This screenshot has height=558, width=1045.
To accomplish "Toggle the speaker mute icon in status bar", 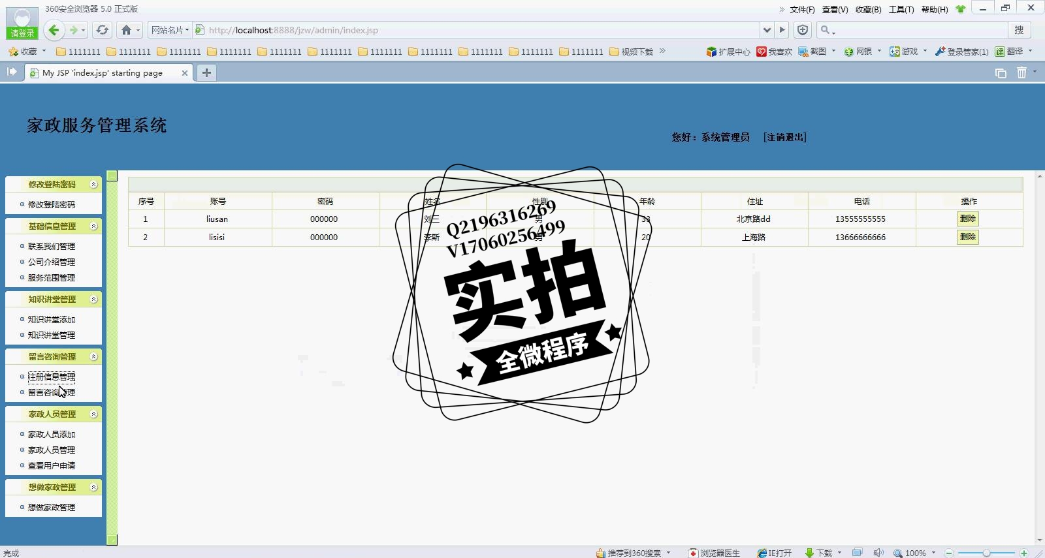I will pyautogui.click(x=878, y=553).
